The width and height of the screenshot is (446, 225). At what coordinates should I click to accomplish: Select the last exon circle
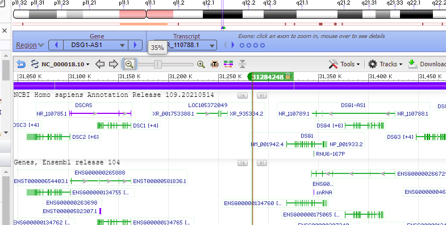pyautogui.click(x=262, y=45)
